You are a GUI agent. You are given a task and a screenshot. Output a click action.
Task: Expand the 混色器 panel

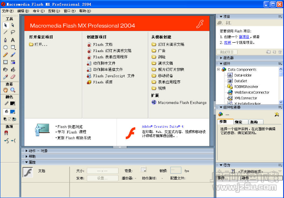pyautogui.click(x=221, y=58)
